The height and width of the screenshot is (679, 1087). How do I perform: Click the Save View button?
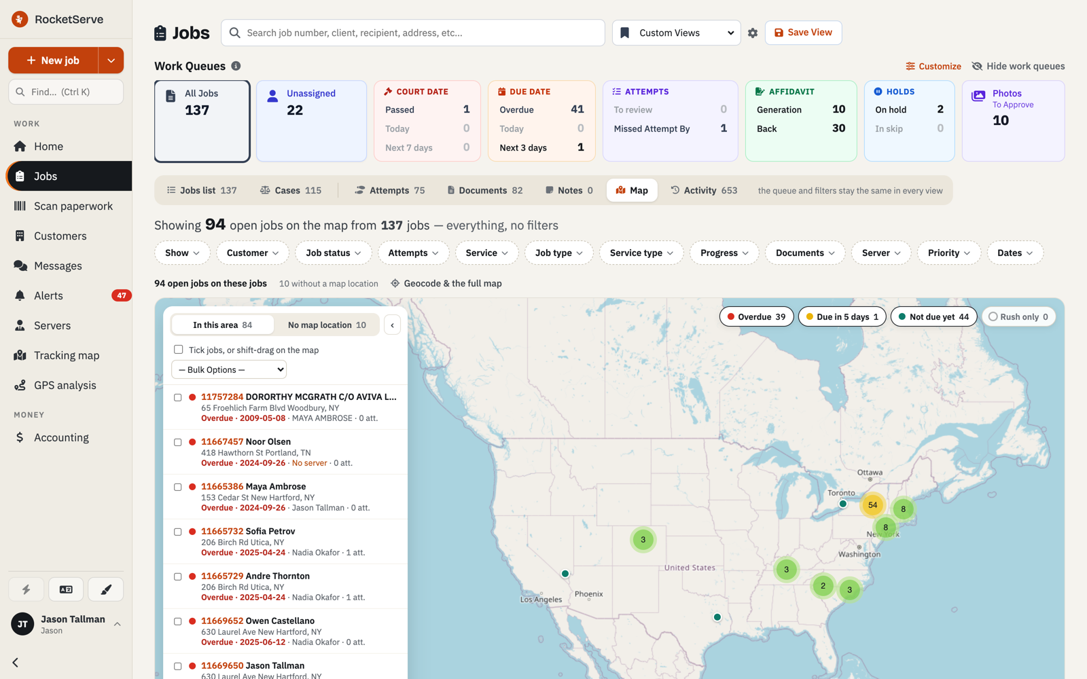(x=803, y=33)
